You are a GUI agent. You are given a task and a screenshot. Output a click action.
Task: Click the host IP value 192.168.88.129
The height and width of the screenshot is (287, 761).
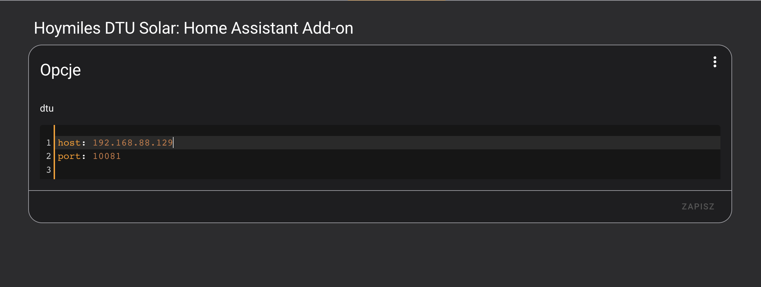(x=133, y=143)
